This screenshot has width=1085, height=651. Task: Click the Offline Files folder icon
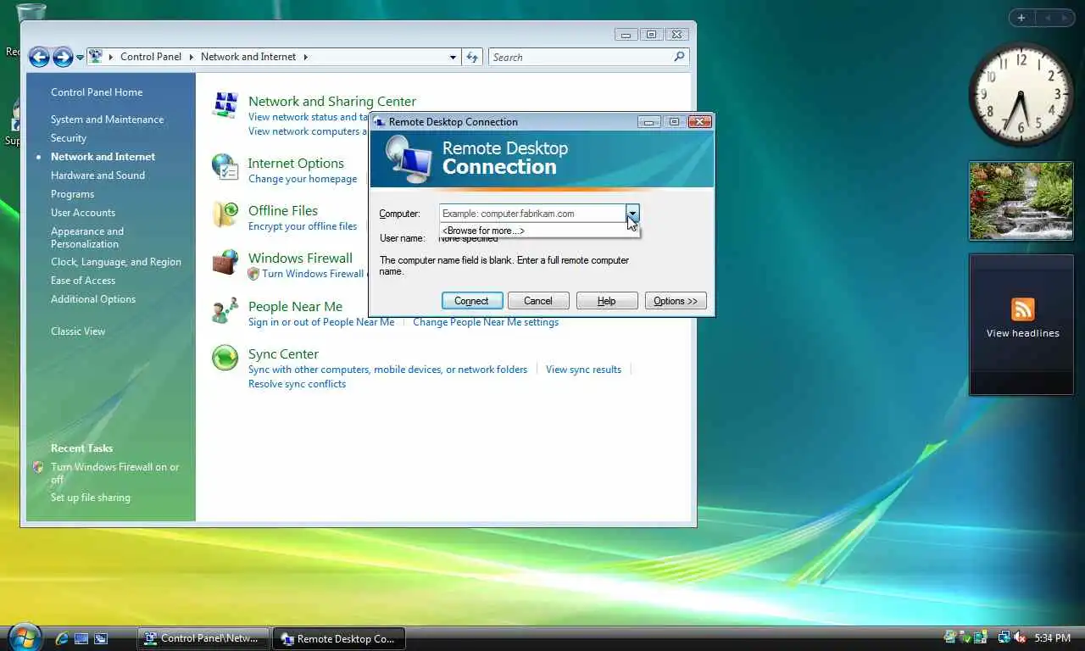pos(225,214)
